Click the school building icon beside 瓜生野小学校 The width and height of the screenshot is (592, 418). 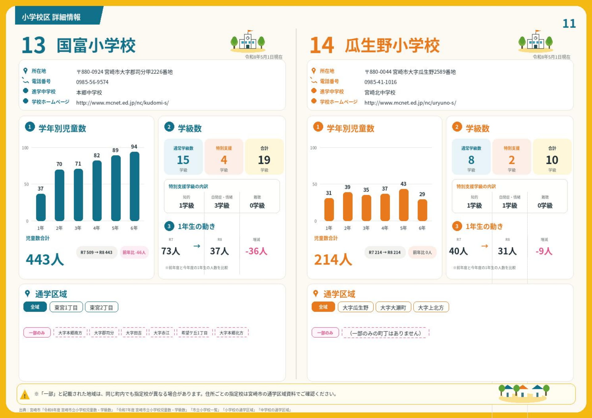(x=536, y=41)
